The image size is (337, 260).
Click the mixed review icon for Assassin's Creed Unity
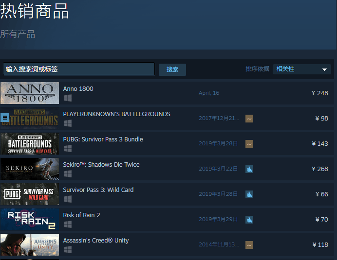click(249, 244)
